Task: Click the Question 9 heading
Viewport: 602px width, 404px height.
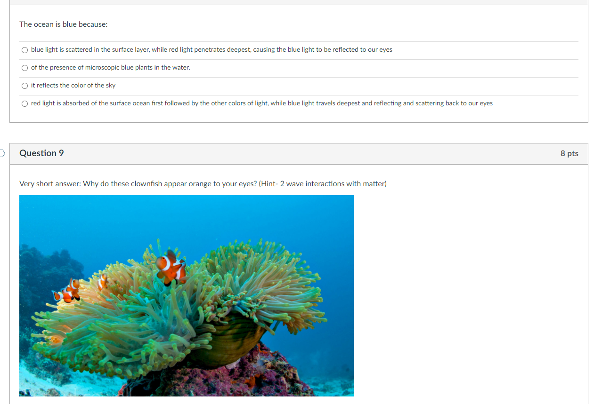Action: point(41,153)
